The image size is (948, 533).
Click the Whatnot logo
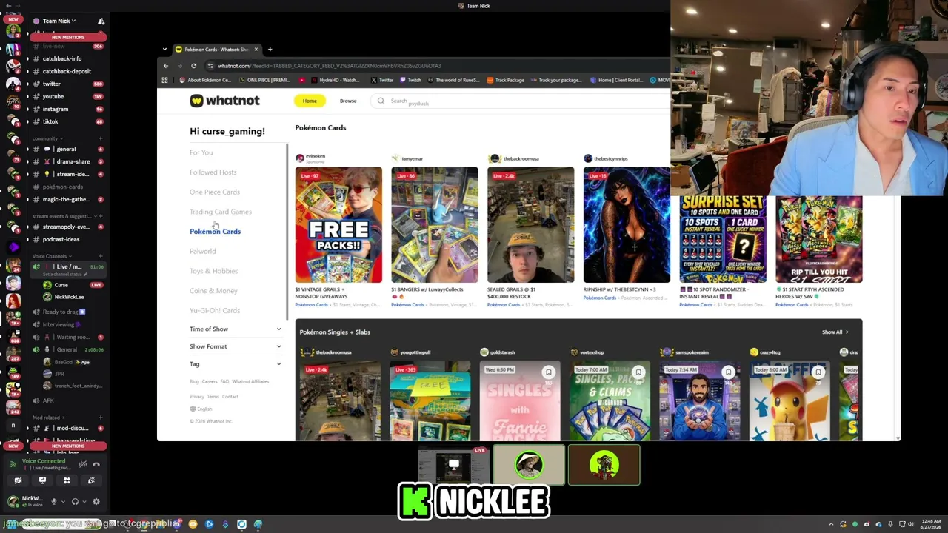point(224,101)
